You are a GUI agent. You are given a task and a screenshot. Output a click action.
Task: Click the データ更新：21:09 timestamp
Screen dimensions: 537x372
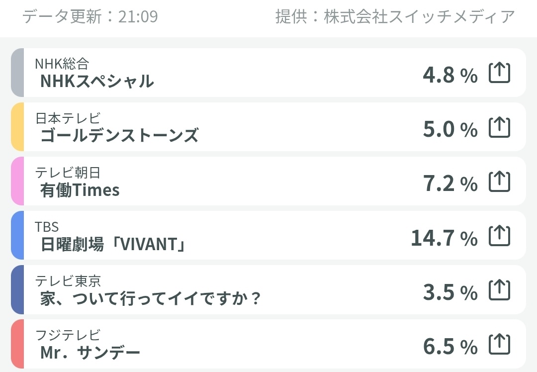pyautogui.click(x=90, y=16)
